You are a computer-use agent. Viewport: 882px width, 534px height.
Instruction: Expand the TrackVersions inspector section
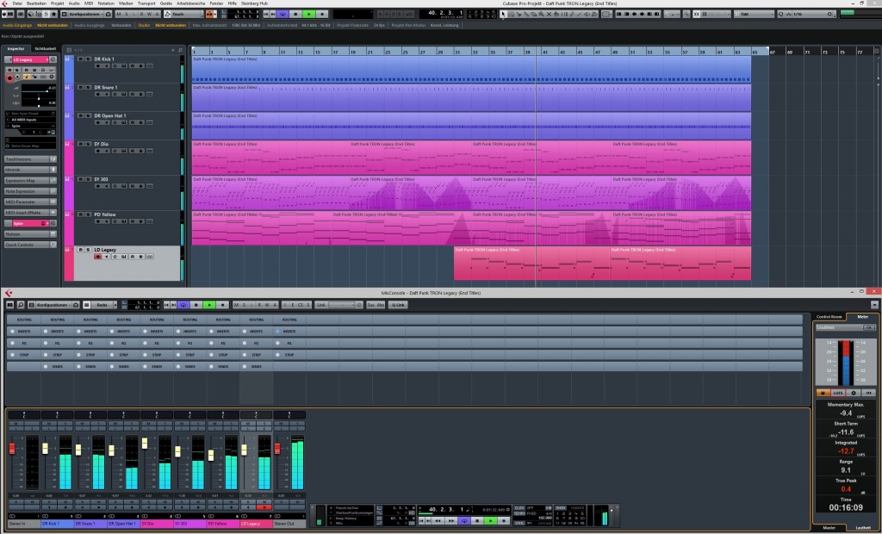click(x=30, y=159)
